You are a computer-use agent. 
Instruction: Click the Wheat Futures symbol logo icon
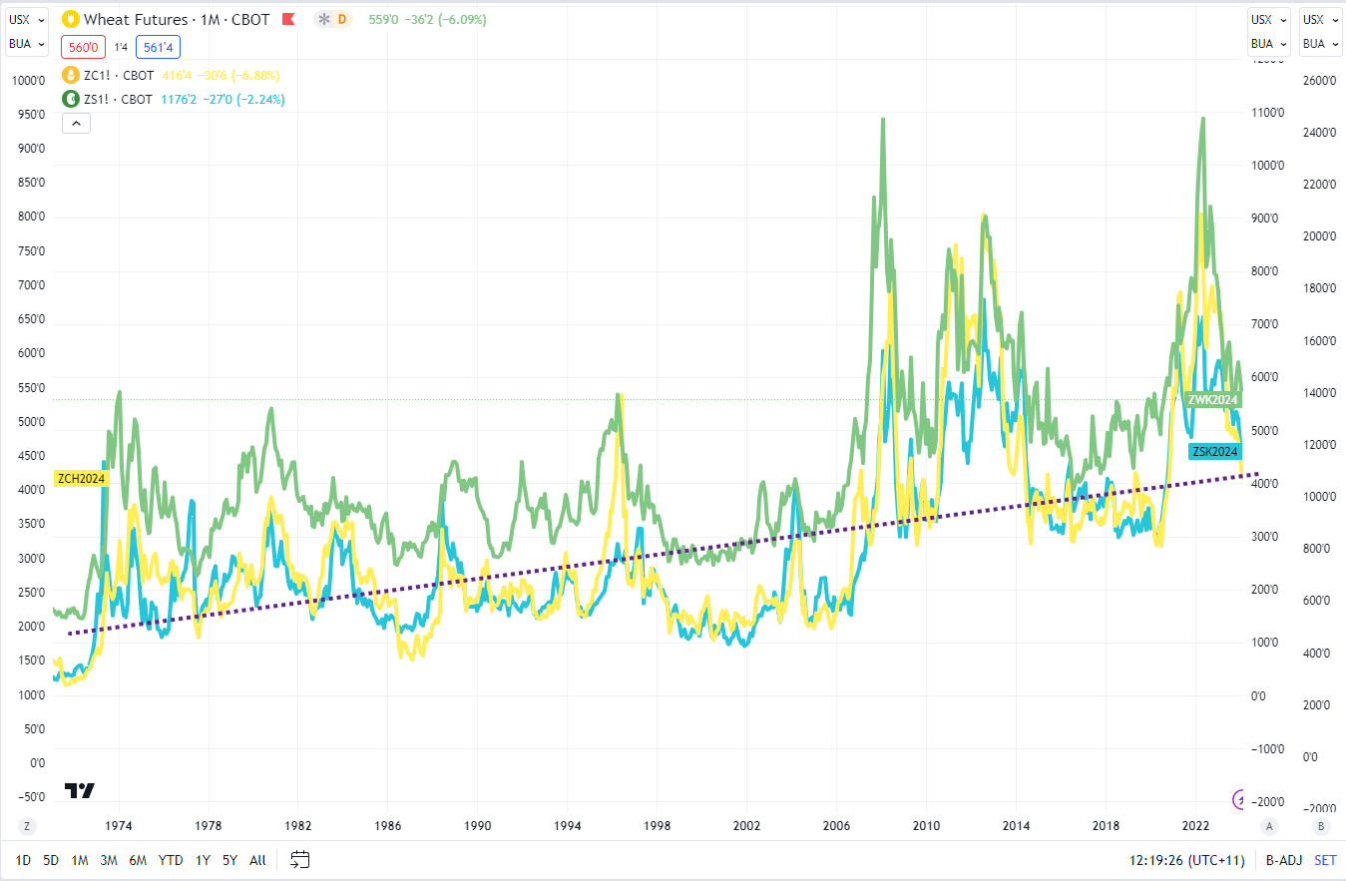coord(71,19)
